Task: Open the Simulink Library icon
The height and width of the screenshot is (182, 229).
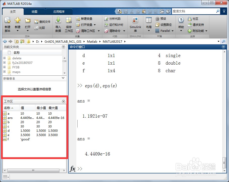Action: [135, 20]
